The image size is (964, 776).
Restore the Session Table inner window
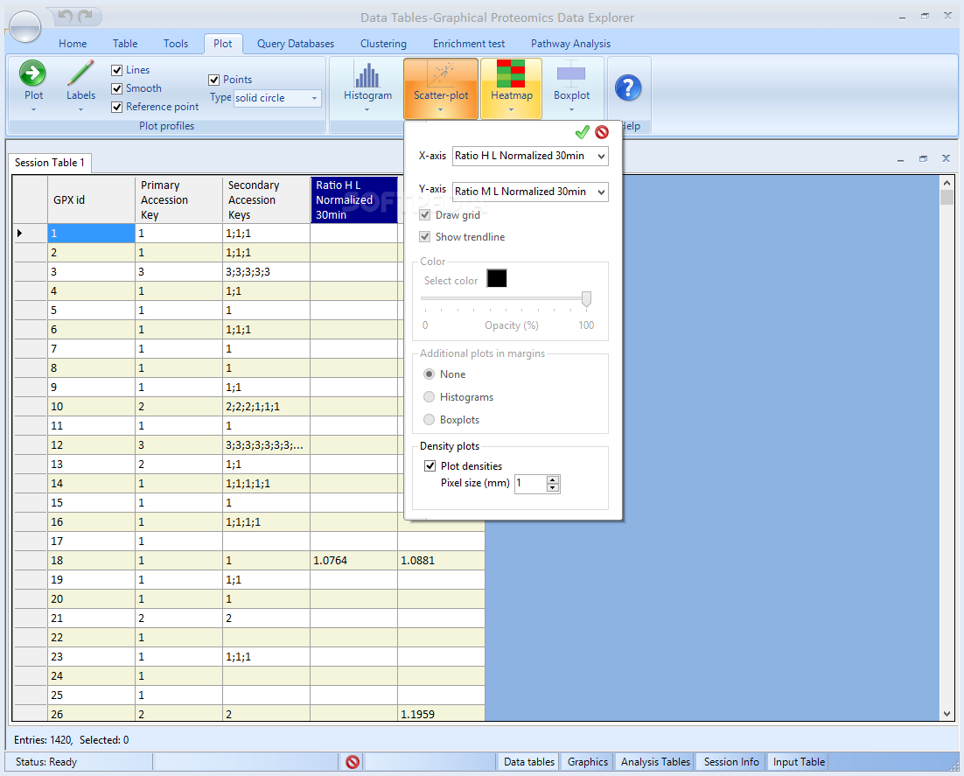tap(923, 158)
